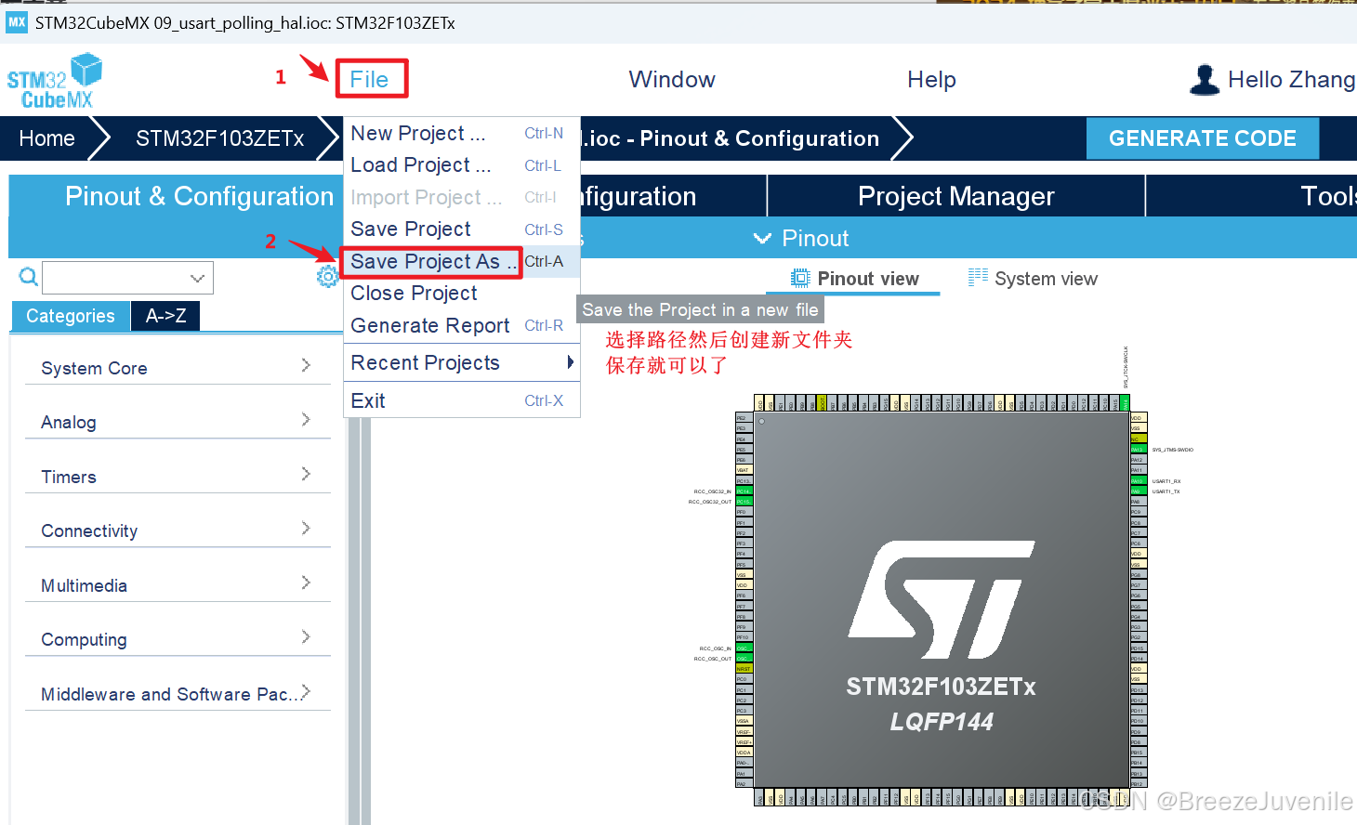The width and height of the screenshot is (1357, 825).
Task: Choose Exit from the File menu
Action: click(x=461, y=401)
